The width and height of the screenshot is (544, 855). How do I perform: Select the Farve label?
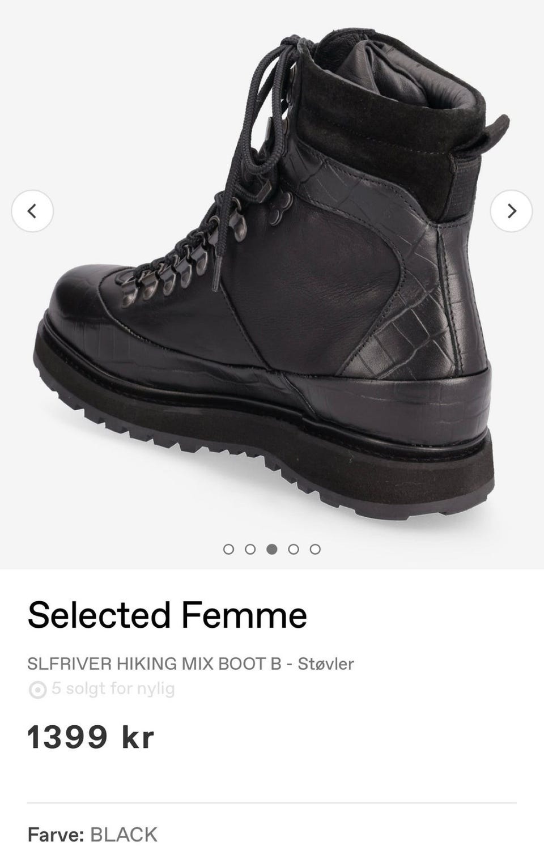56,835
